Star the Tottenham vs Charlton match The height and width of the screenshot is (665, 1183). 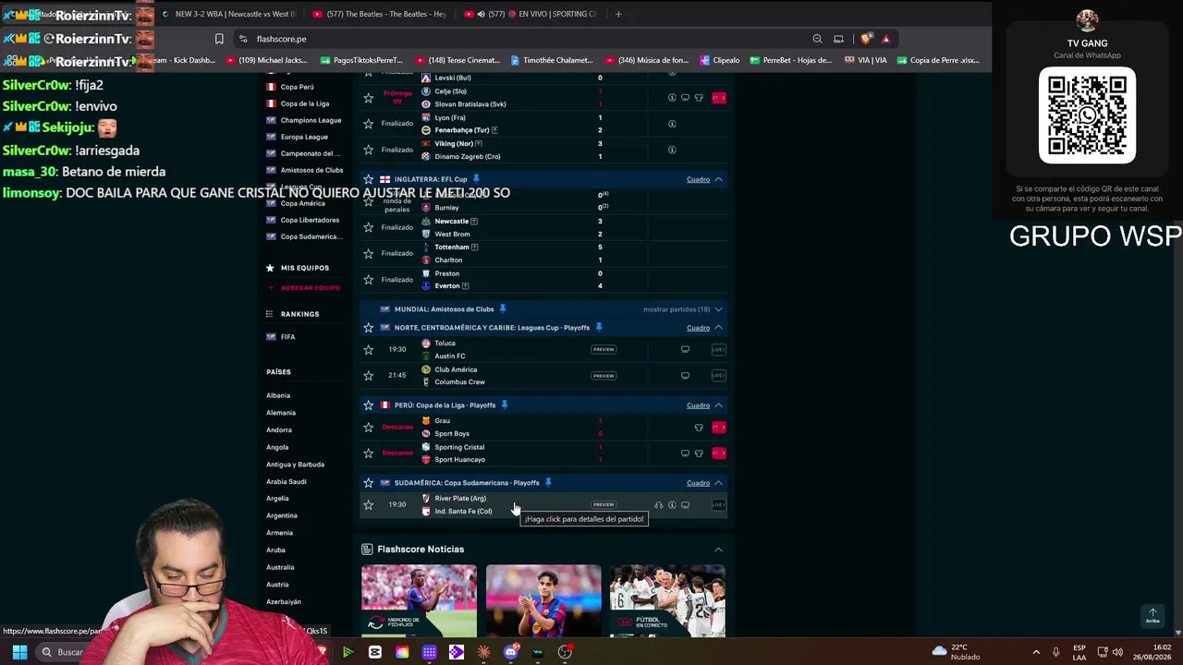pos(368,253)
